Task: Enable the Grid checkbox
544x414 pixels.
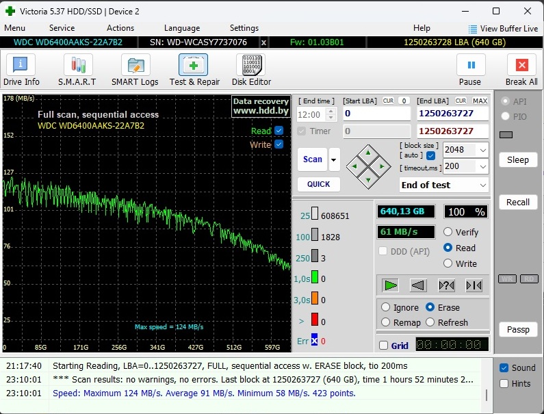Action: point(383,346)
